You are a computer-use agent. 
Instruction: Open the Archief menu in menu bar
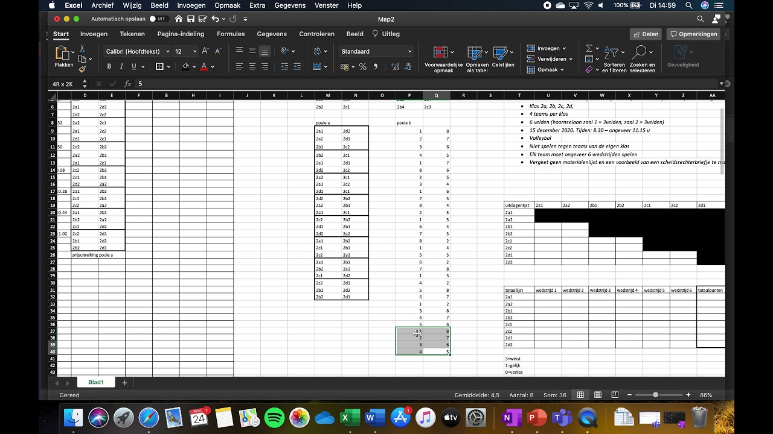point(103,5)
